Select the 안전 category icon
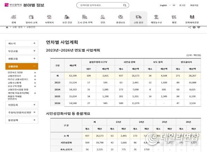The image size is (207, 152). [x=103, y=17]
